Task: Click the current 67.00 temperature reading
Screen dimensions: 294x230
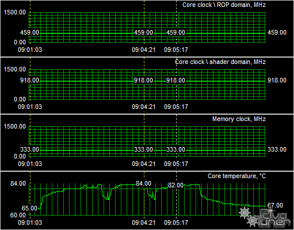Action: (275, 205)
